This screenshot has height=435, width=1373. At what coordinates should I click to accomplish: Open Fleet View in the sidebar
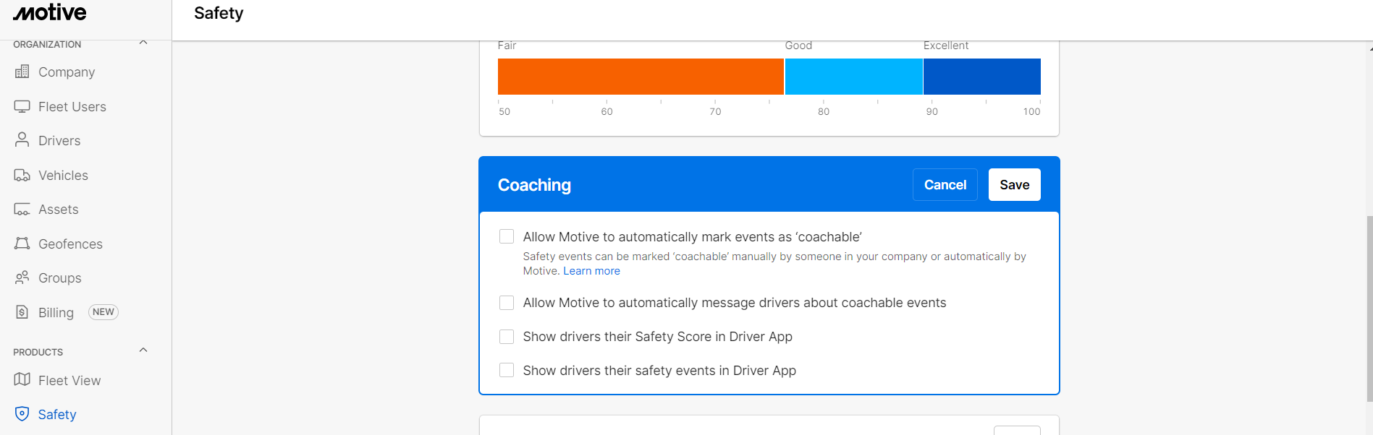coord(69,380)
